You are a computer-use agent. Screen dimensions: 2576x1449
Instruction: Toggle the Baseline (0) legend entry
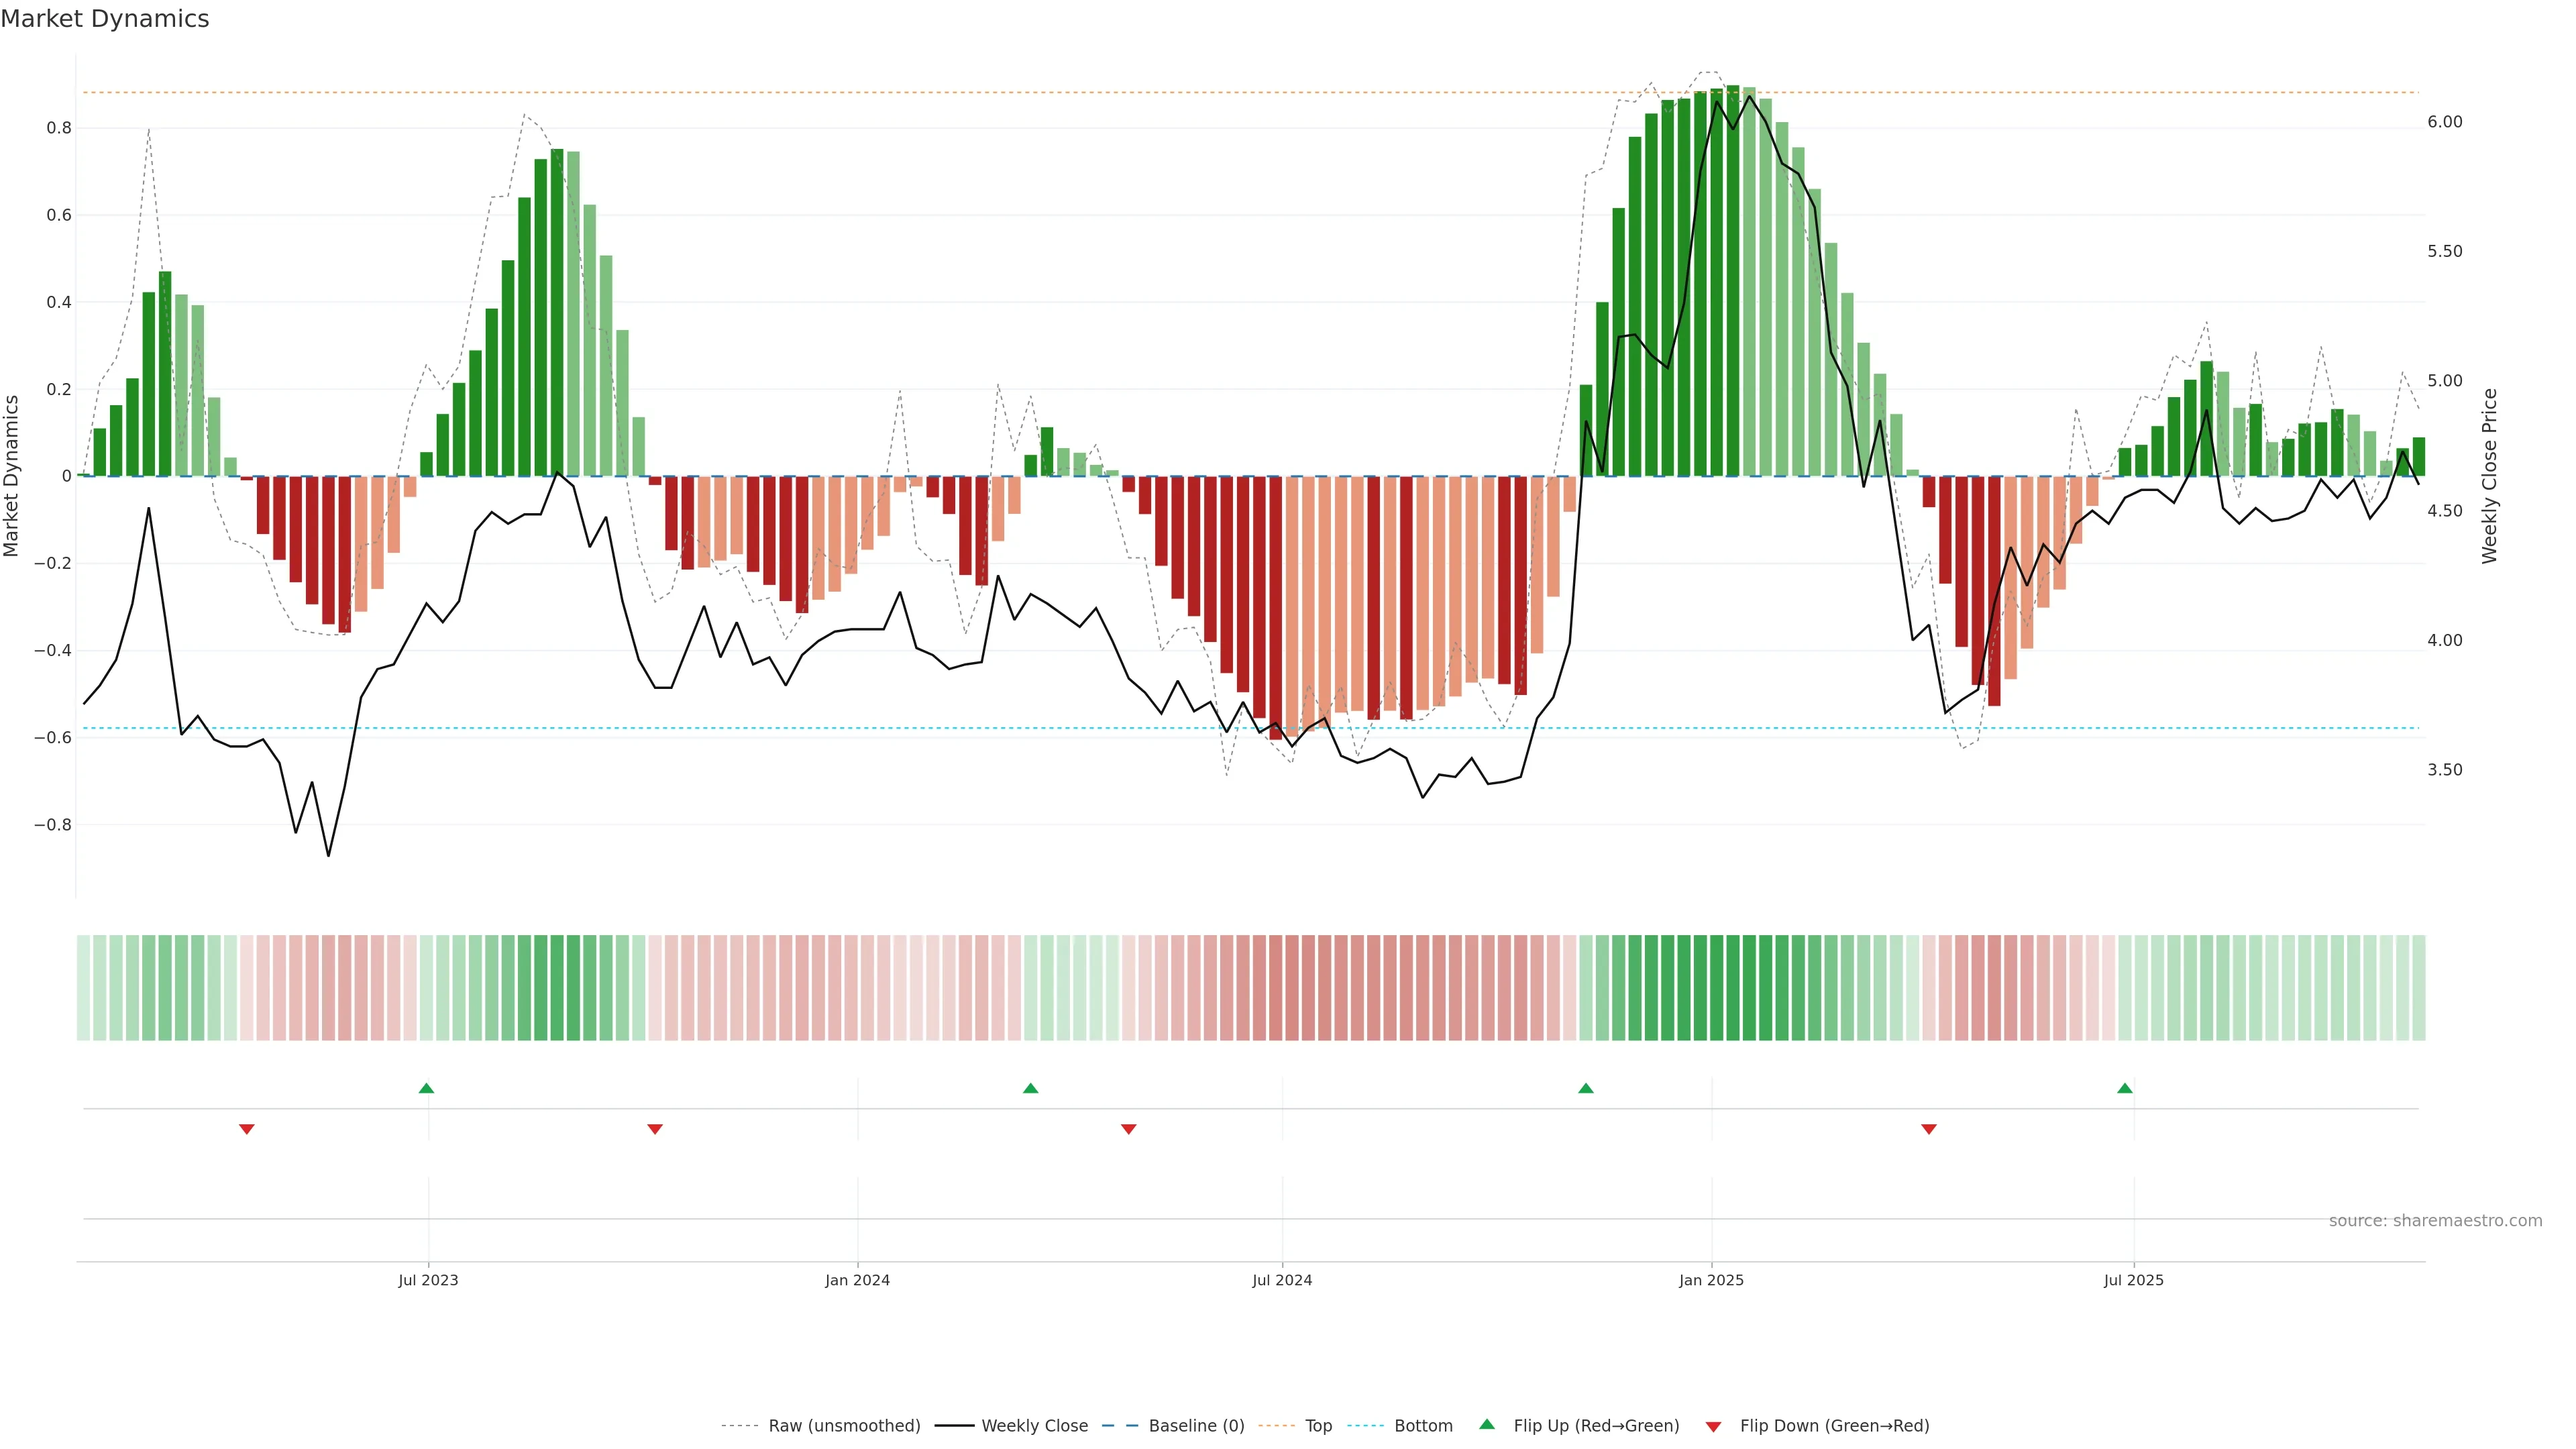1196,1426
